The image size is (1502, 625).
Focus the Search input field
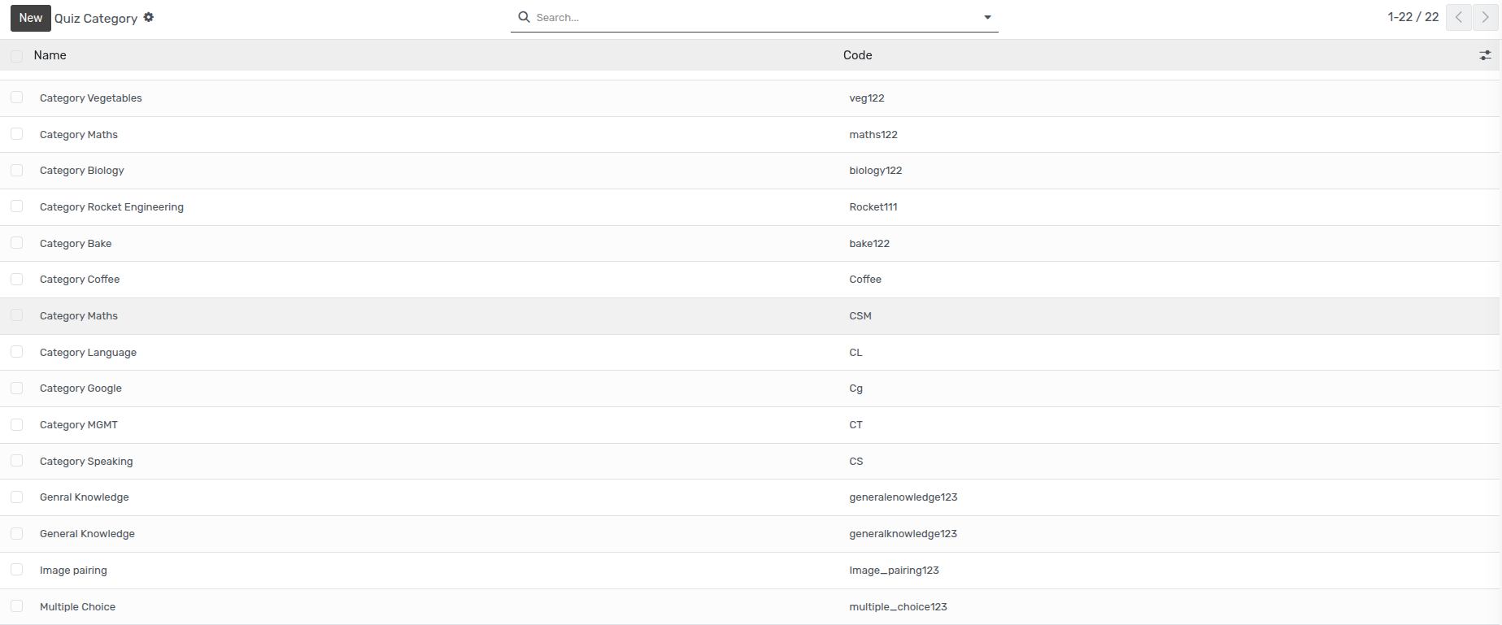coord(755,17)
